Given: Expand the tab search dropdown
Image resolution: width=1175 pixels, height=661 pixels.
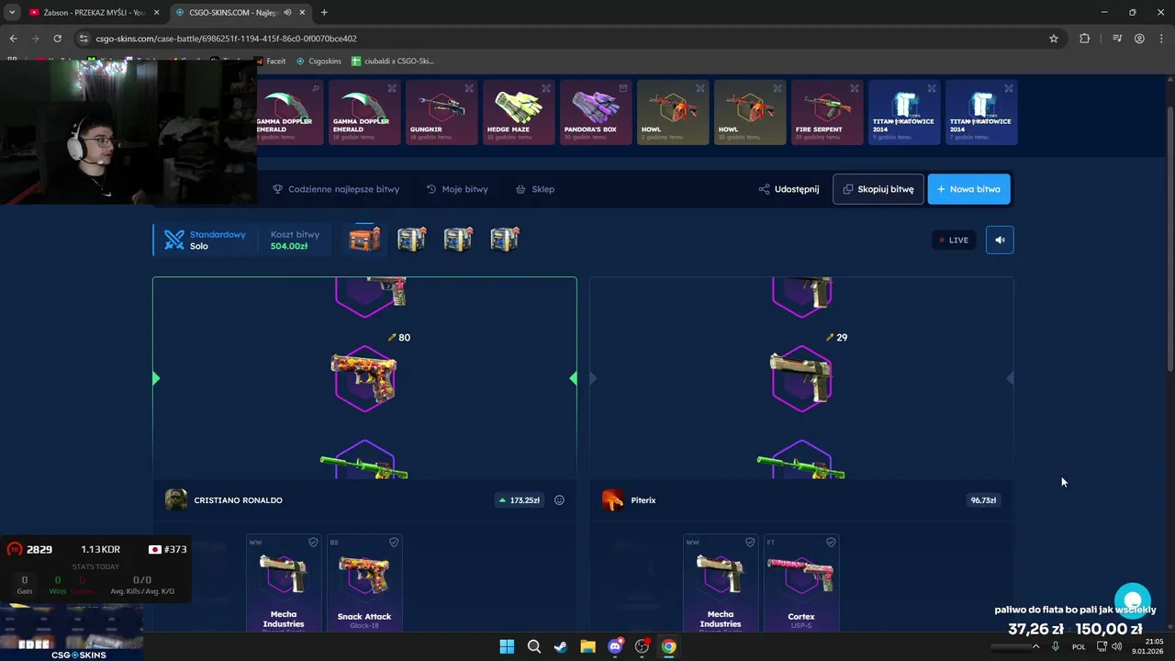Looking at the screenshot, I should pos(11,12).
